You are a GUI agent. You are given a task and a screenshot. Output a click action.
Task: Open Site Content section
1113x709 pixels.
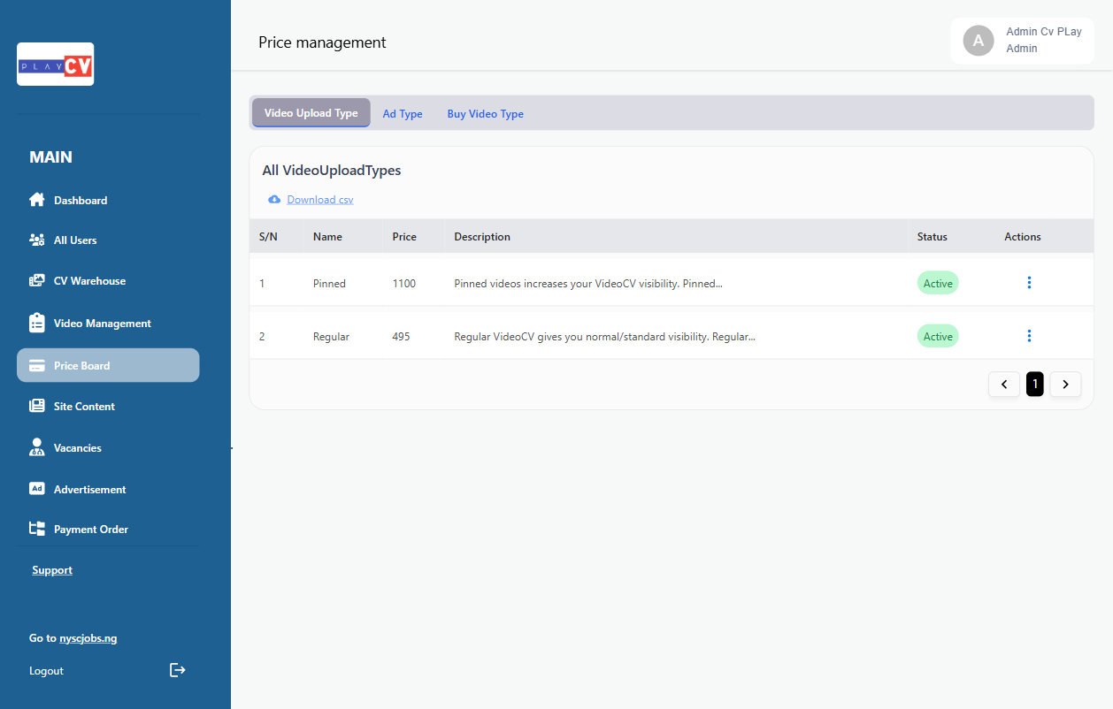coord(84,406)
